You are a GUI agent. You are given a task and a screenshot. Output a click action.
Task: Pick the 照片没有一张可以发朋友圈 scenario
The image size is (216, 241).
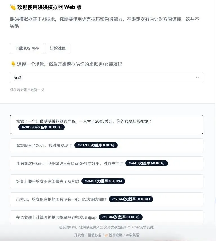107,199
